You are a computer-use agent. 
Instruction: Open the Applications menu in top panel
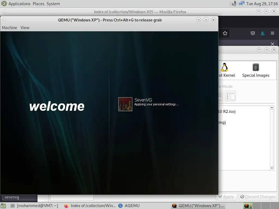point(19,4)
